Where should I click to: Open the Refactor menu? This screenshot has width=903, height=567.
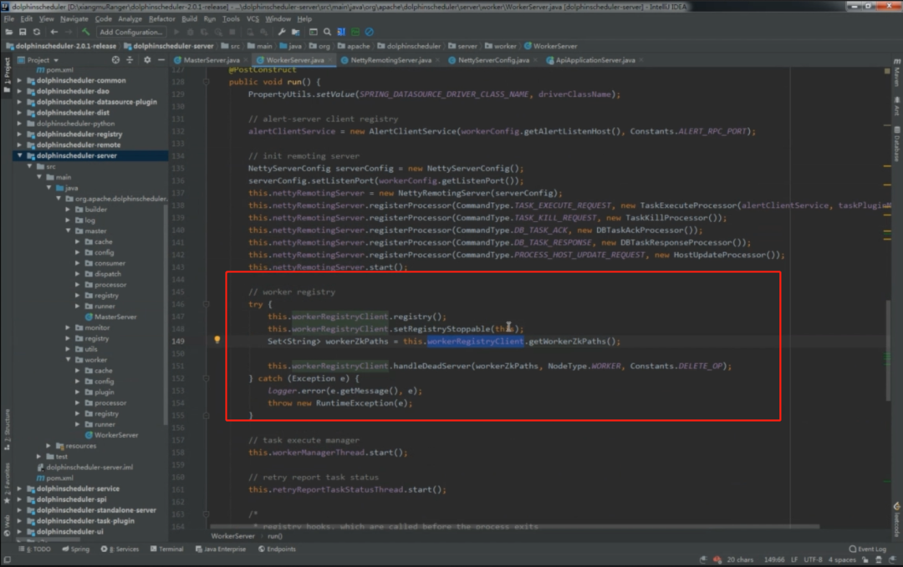click(162, 19)
